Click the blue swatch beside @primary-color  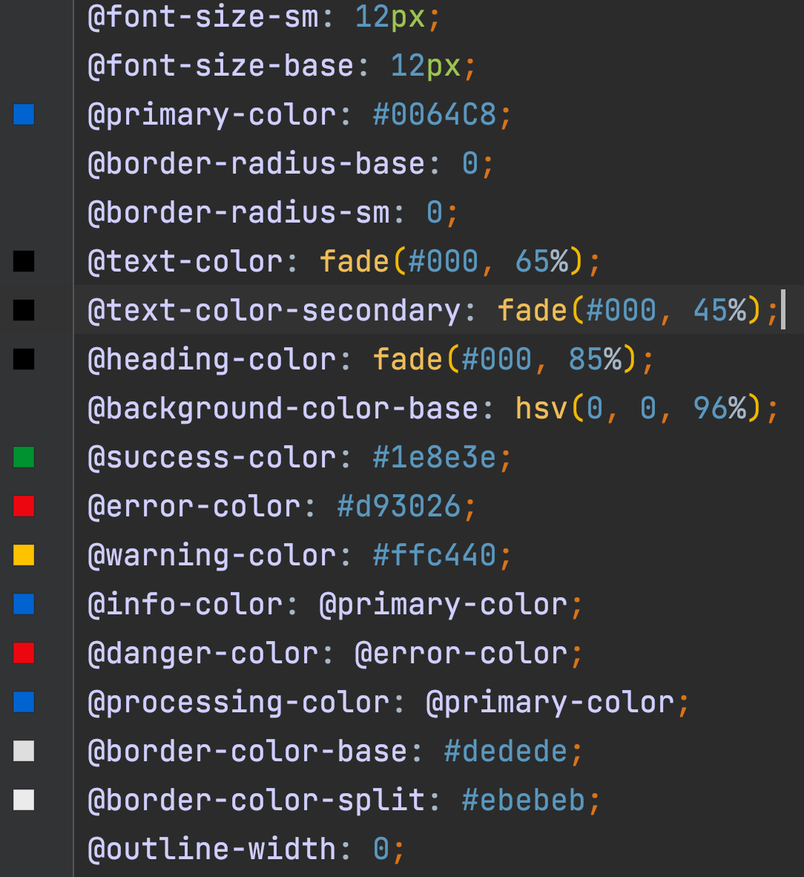point(24,114)
